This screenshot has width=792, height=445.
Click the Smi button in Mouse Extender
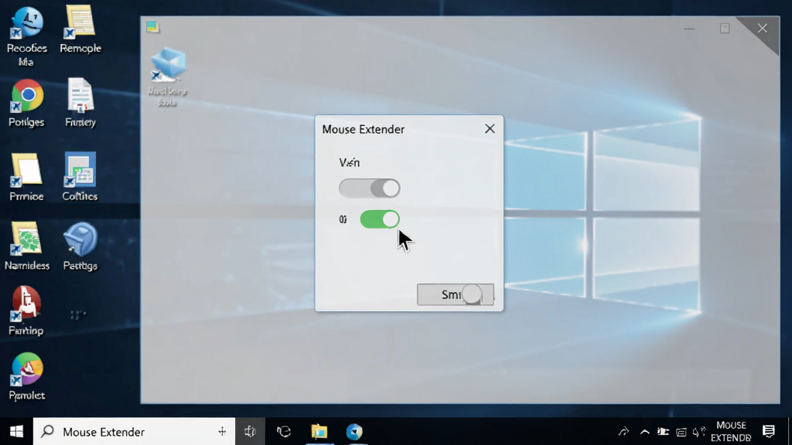[x=455, y=294]
